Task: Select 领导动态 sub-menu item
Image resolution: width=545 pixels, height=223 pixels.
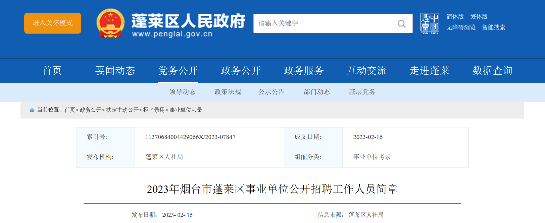Action: [183, 92]
